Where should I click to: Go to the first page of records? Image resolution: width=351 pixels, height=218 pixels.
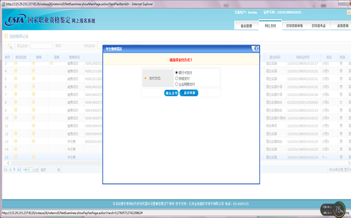(5, 170)
